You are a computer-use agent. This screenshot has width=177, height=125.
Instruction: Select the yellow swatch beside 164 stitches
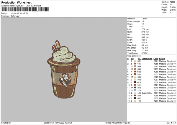[135, 101]
